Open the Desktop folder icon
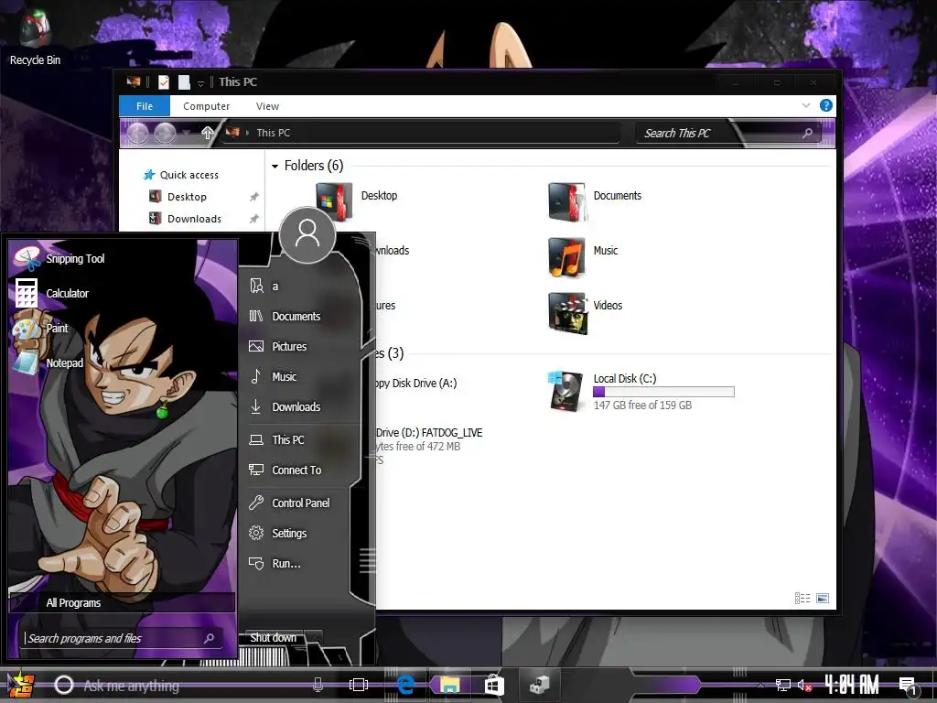The width and height of the screenshot is (937, 703). (333, 200)
